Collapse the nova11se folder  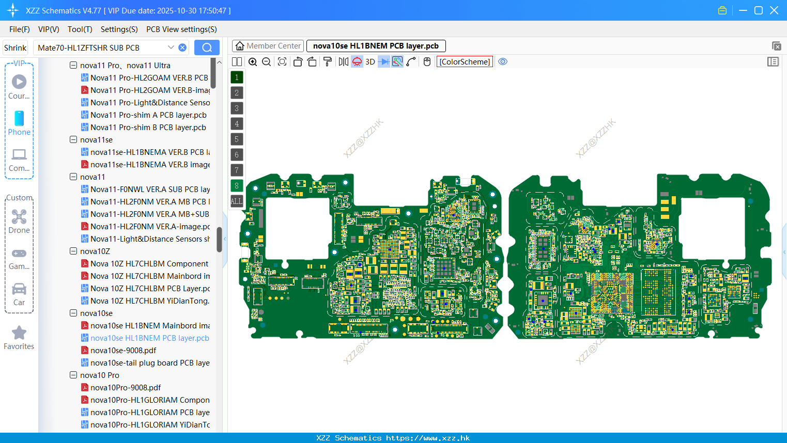pos(73,140)
